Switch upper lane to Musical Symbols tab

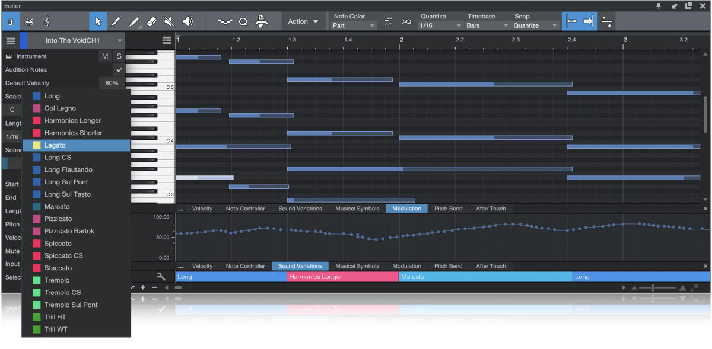point(357,209)
